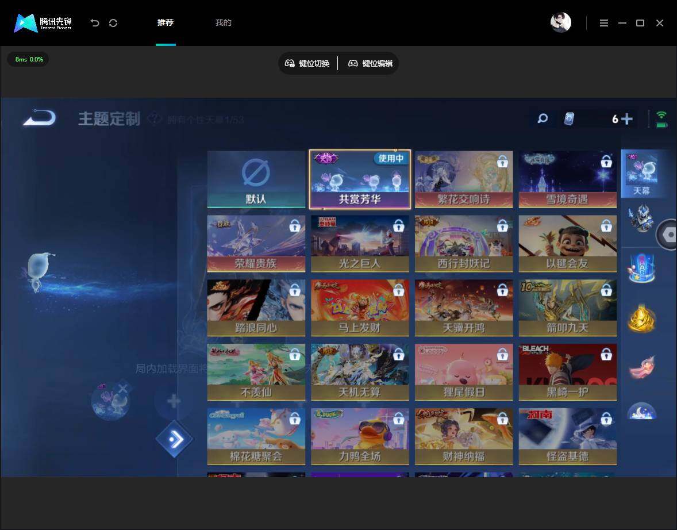Click the magnifier search icon

tap(543, 118)
